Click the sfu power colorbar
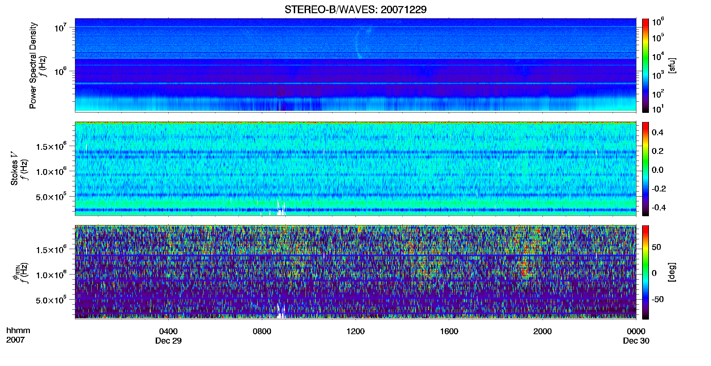The height and width of the screenshot is (366, 711). tap(646, 65)
